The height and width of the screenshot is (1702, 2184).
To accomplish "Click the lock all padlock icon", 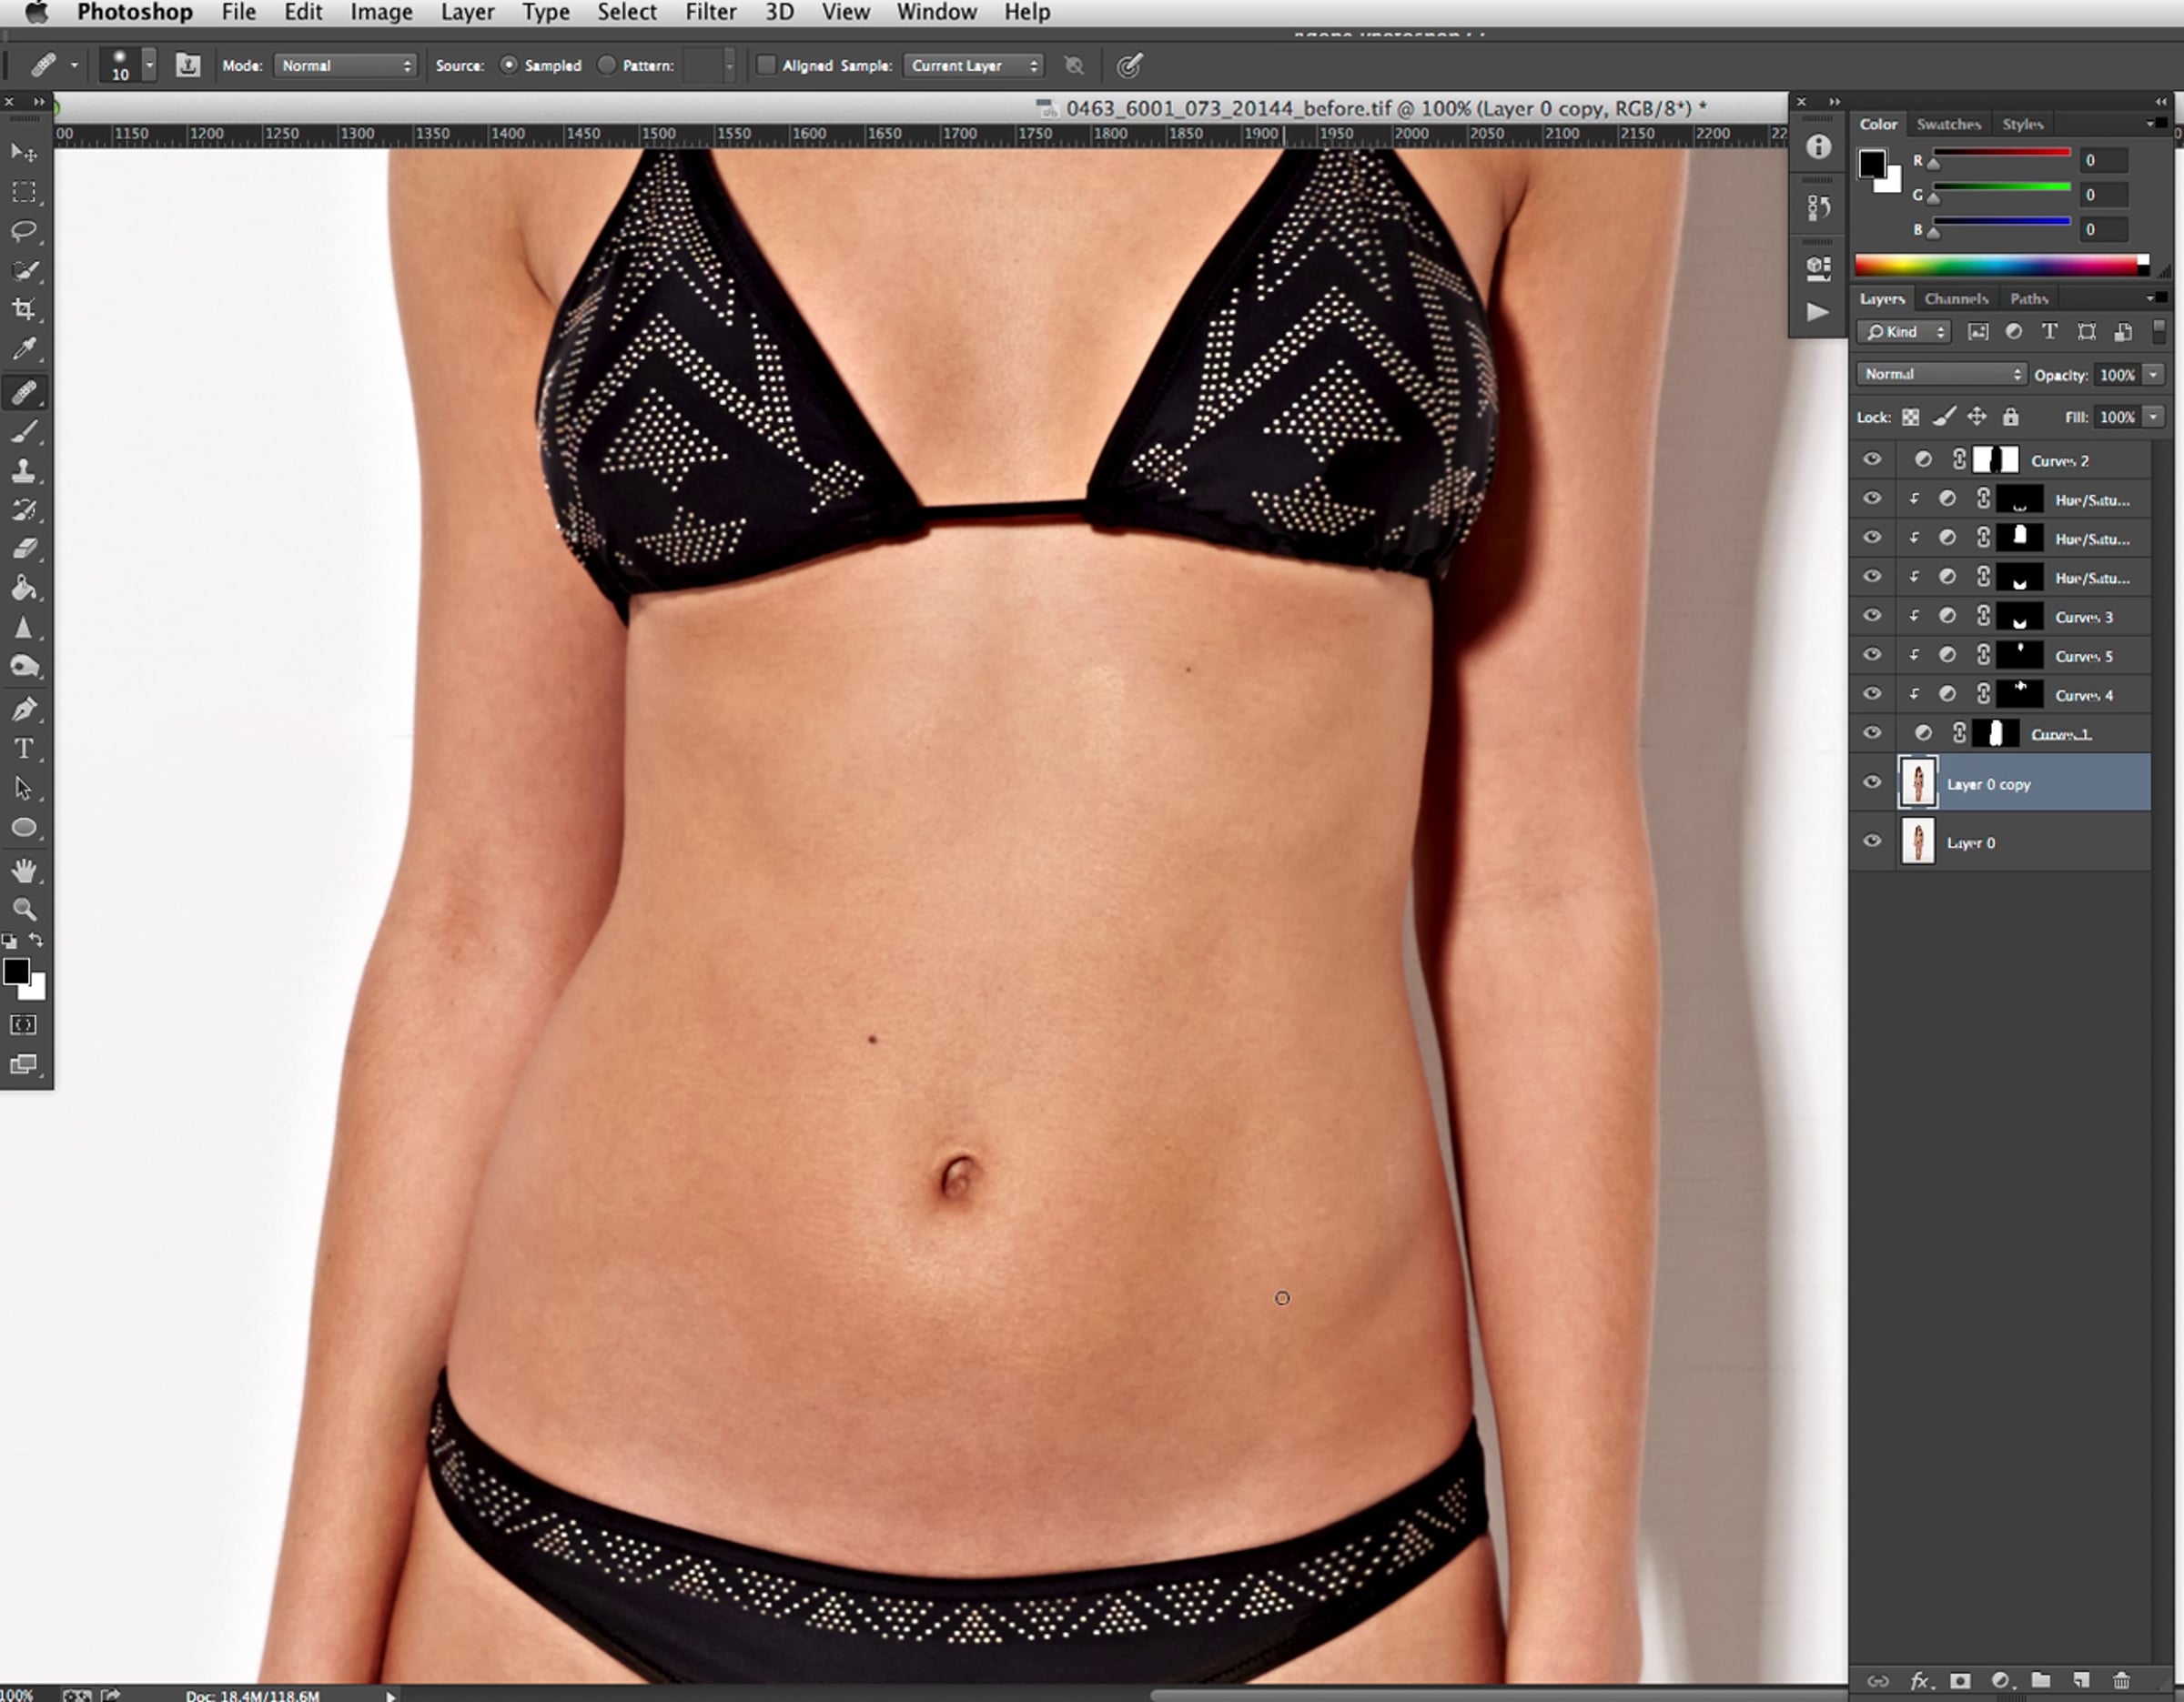I will [2010, 417].
